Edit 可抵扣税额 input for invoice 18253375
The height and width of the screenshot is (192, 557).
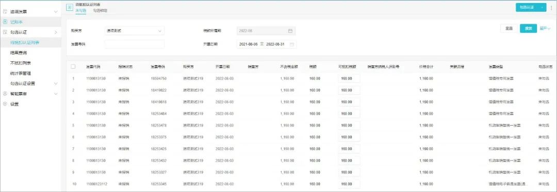coord(349,137)
